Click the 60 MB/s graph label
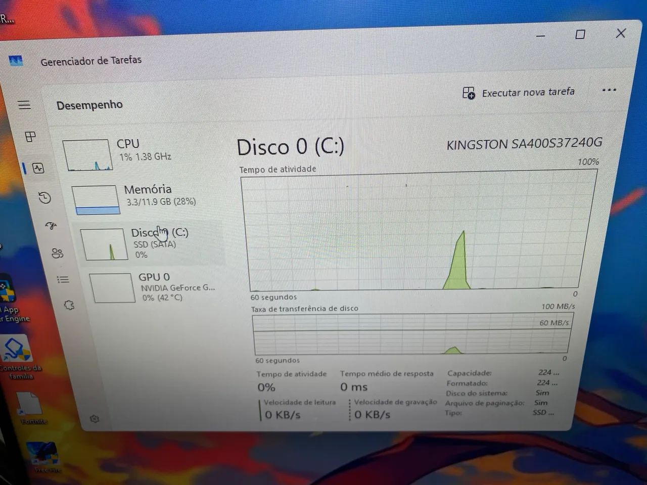 coord(554,323)
